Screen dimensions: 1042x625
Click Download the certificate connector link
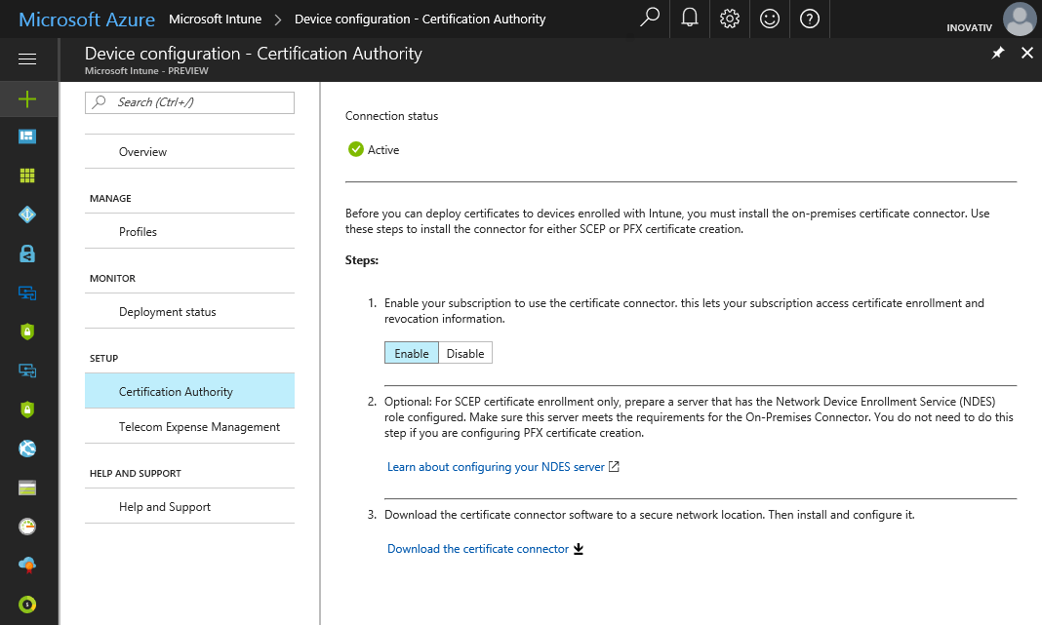(x=478, y=549)
